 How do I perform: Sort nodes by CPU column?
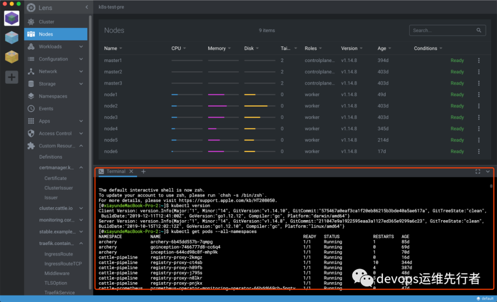(179, 48)
